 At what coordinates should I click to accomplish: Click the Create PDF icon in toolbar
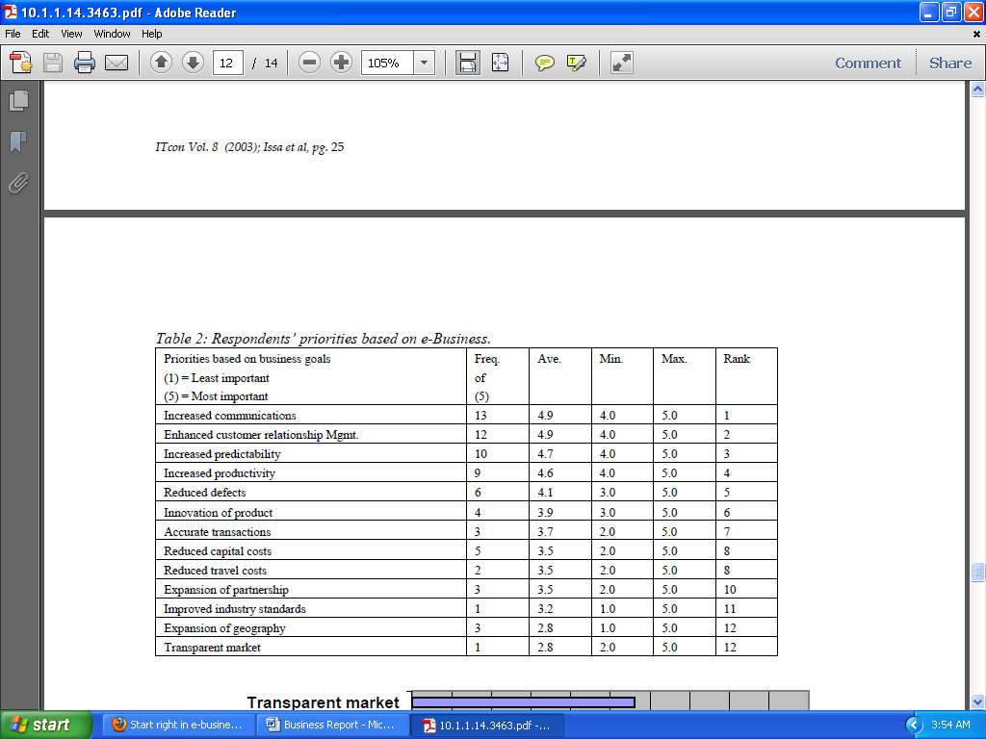pyautogui.click(x=21, y=64)
